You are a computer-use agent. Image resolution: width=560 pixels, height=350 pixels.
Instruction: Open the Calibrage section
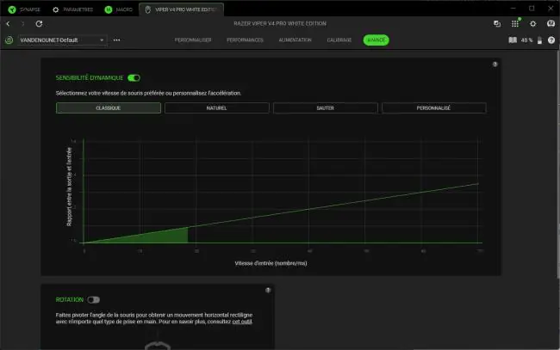tap(339, 40)
